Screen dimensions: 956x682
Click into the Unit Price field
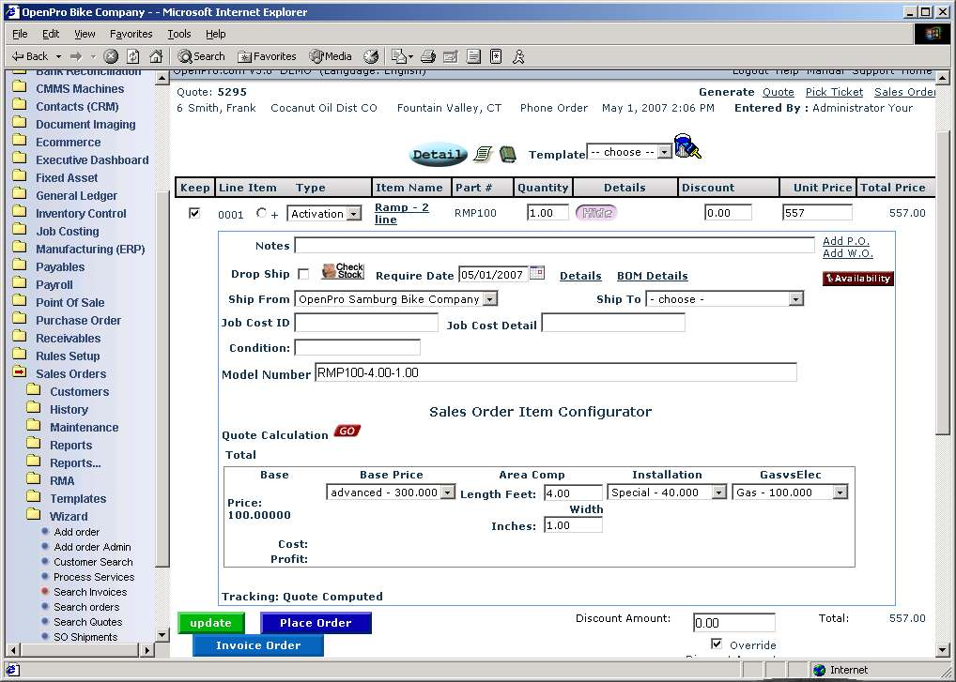[816, 213]
